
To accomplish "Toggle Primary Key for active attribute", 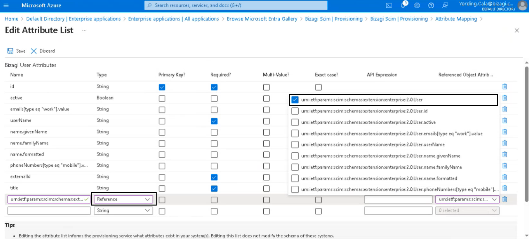I will 162,98.
